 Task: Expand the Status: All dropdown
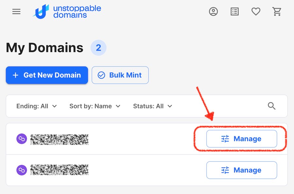pos(153,106)
